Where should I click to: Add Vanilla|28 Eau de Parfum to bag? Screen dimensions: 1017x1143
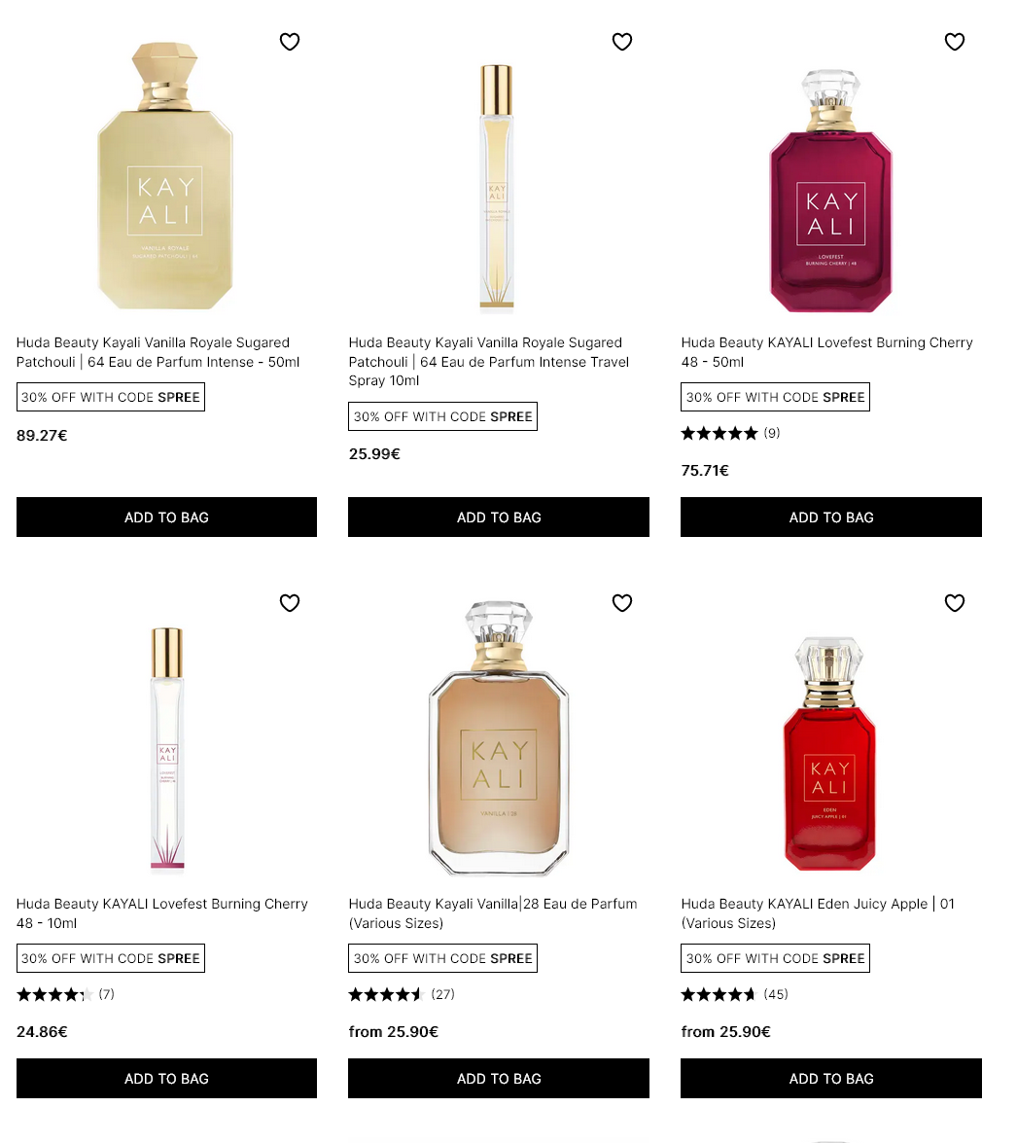(x=499, y=1079)
